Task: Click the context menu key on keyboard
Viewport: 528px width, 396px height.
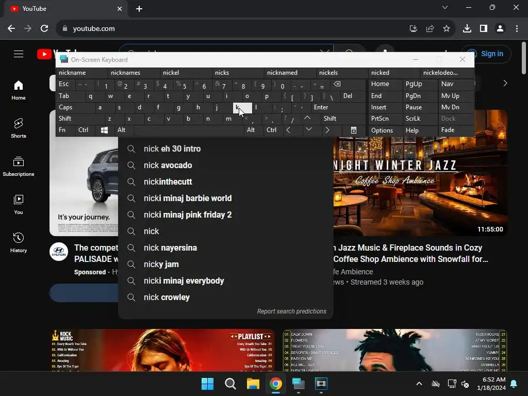Action: point(354,130)
